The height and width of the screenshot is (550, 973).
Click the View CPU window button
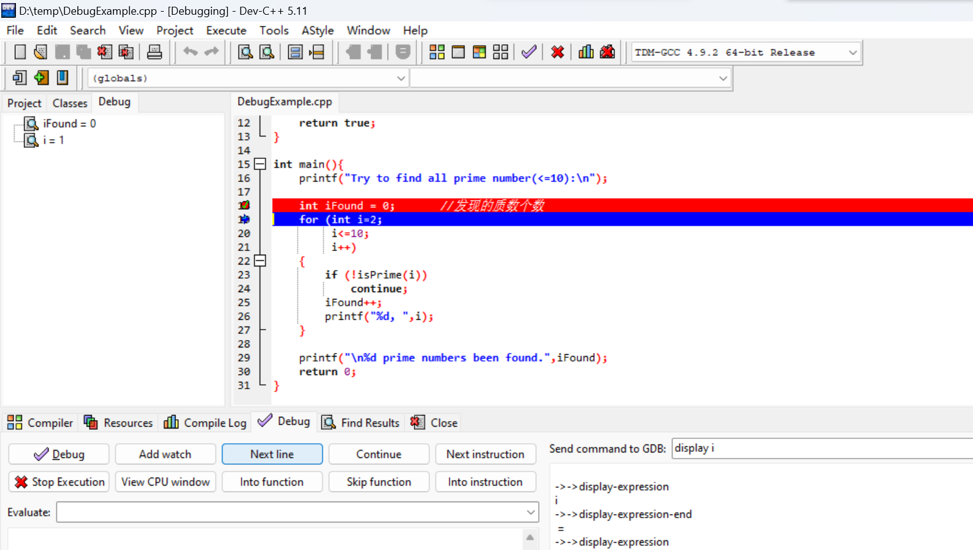click(165, 482)
